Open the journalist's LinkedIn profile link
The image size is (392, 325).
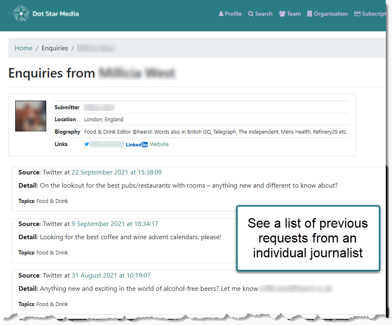[137, 144]
